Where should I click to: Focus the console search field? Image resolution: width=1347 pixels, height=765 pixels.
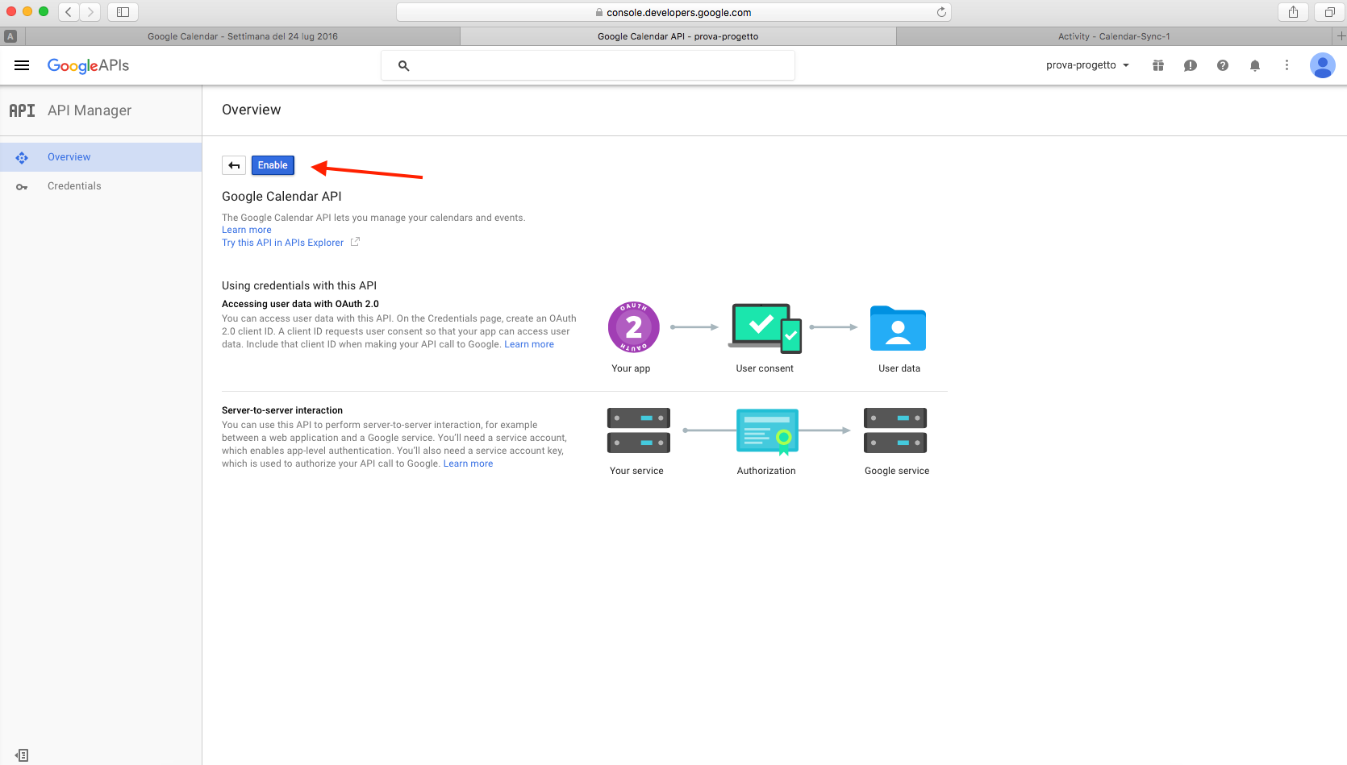(x=588, y=65)
